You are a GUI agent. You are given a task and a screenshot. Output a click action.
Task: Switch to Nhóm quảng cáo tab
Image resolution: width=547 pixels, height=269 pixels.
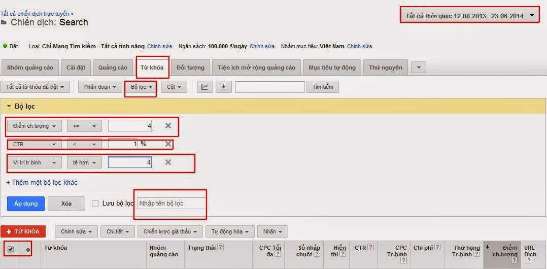[30, 68]
